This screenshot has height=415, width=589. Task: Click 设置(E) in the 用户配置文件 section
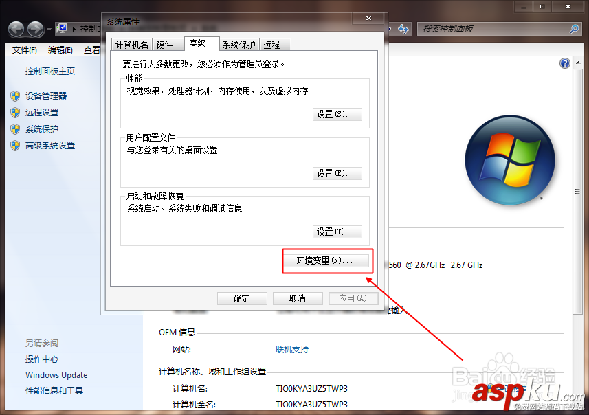point(337,173)
